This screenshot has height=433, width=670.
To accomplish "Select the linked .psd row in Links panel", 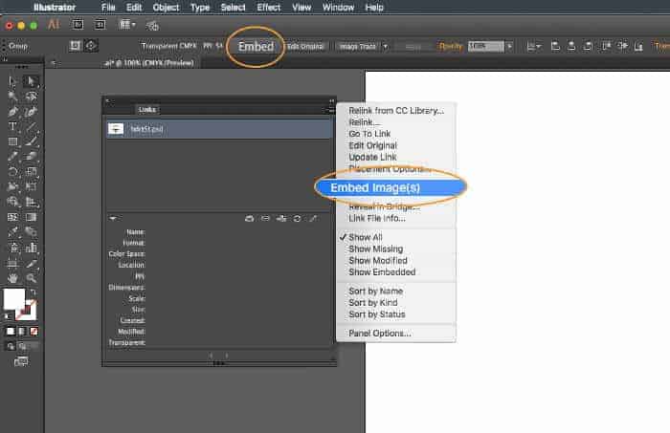I will (x=219, y=129).
